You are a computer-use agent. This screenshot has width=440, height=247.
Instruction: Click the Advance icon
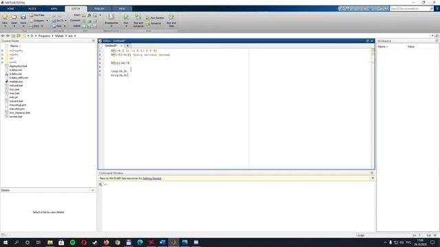pyautogui.click(x=148, y=23)
